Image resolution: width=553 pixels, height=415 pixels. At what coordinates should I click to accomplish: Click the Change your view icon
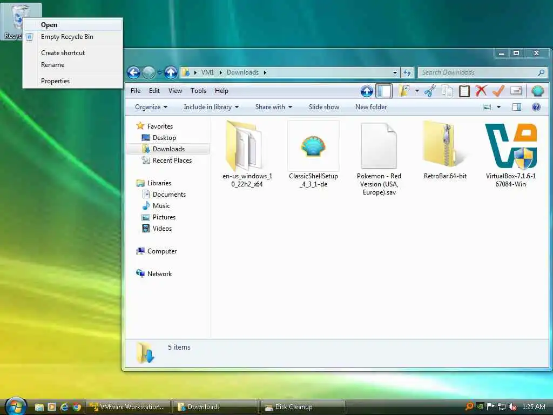pyautogui.click(x=487, y=107)
